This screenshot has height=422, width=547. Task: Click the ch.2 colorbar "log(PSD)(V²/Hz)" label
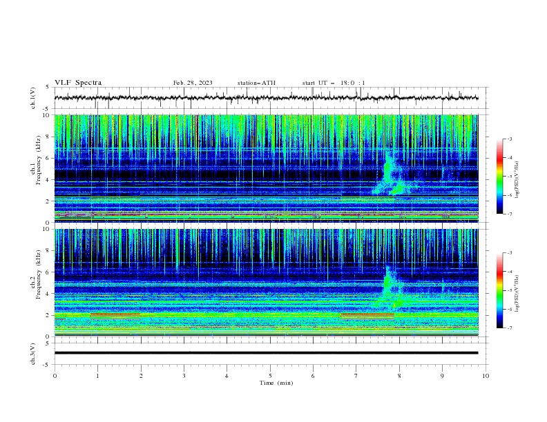[517, 294]
